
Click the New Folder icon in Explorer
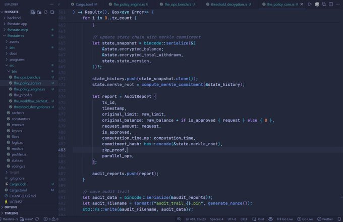[x=39, y=12]
